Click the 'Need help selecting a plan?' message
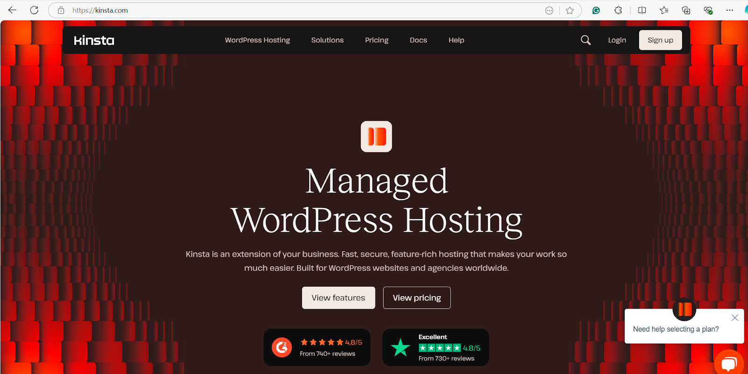This screenshot has width=748, height=374. coord(676,329)
